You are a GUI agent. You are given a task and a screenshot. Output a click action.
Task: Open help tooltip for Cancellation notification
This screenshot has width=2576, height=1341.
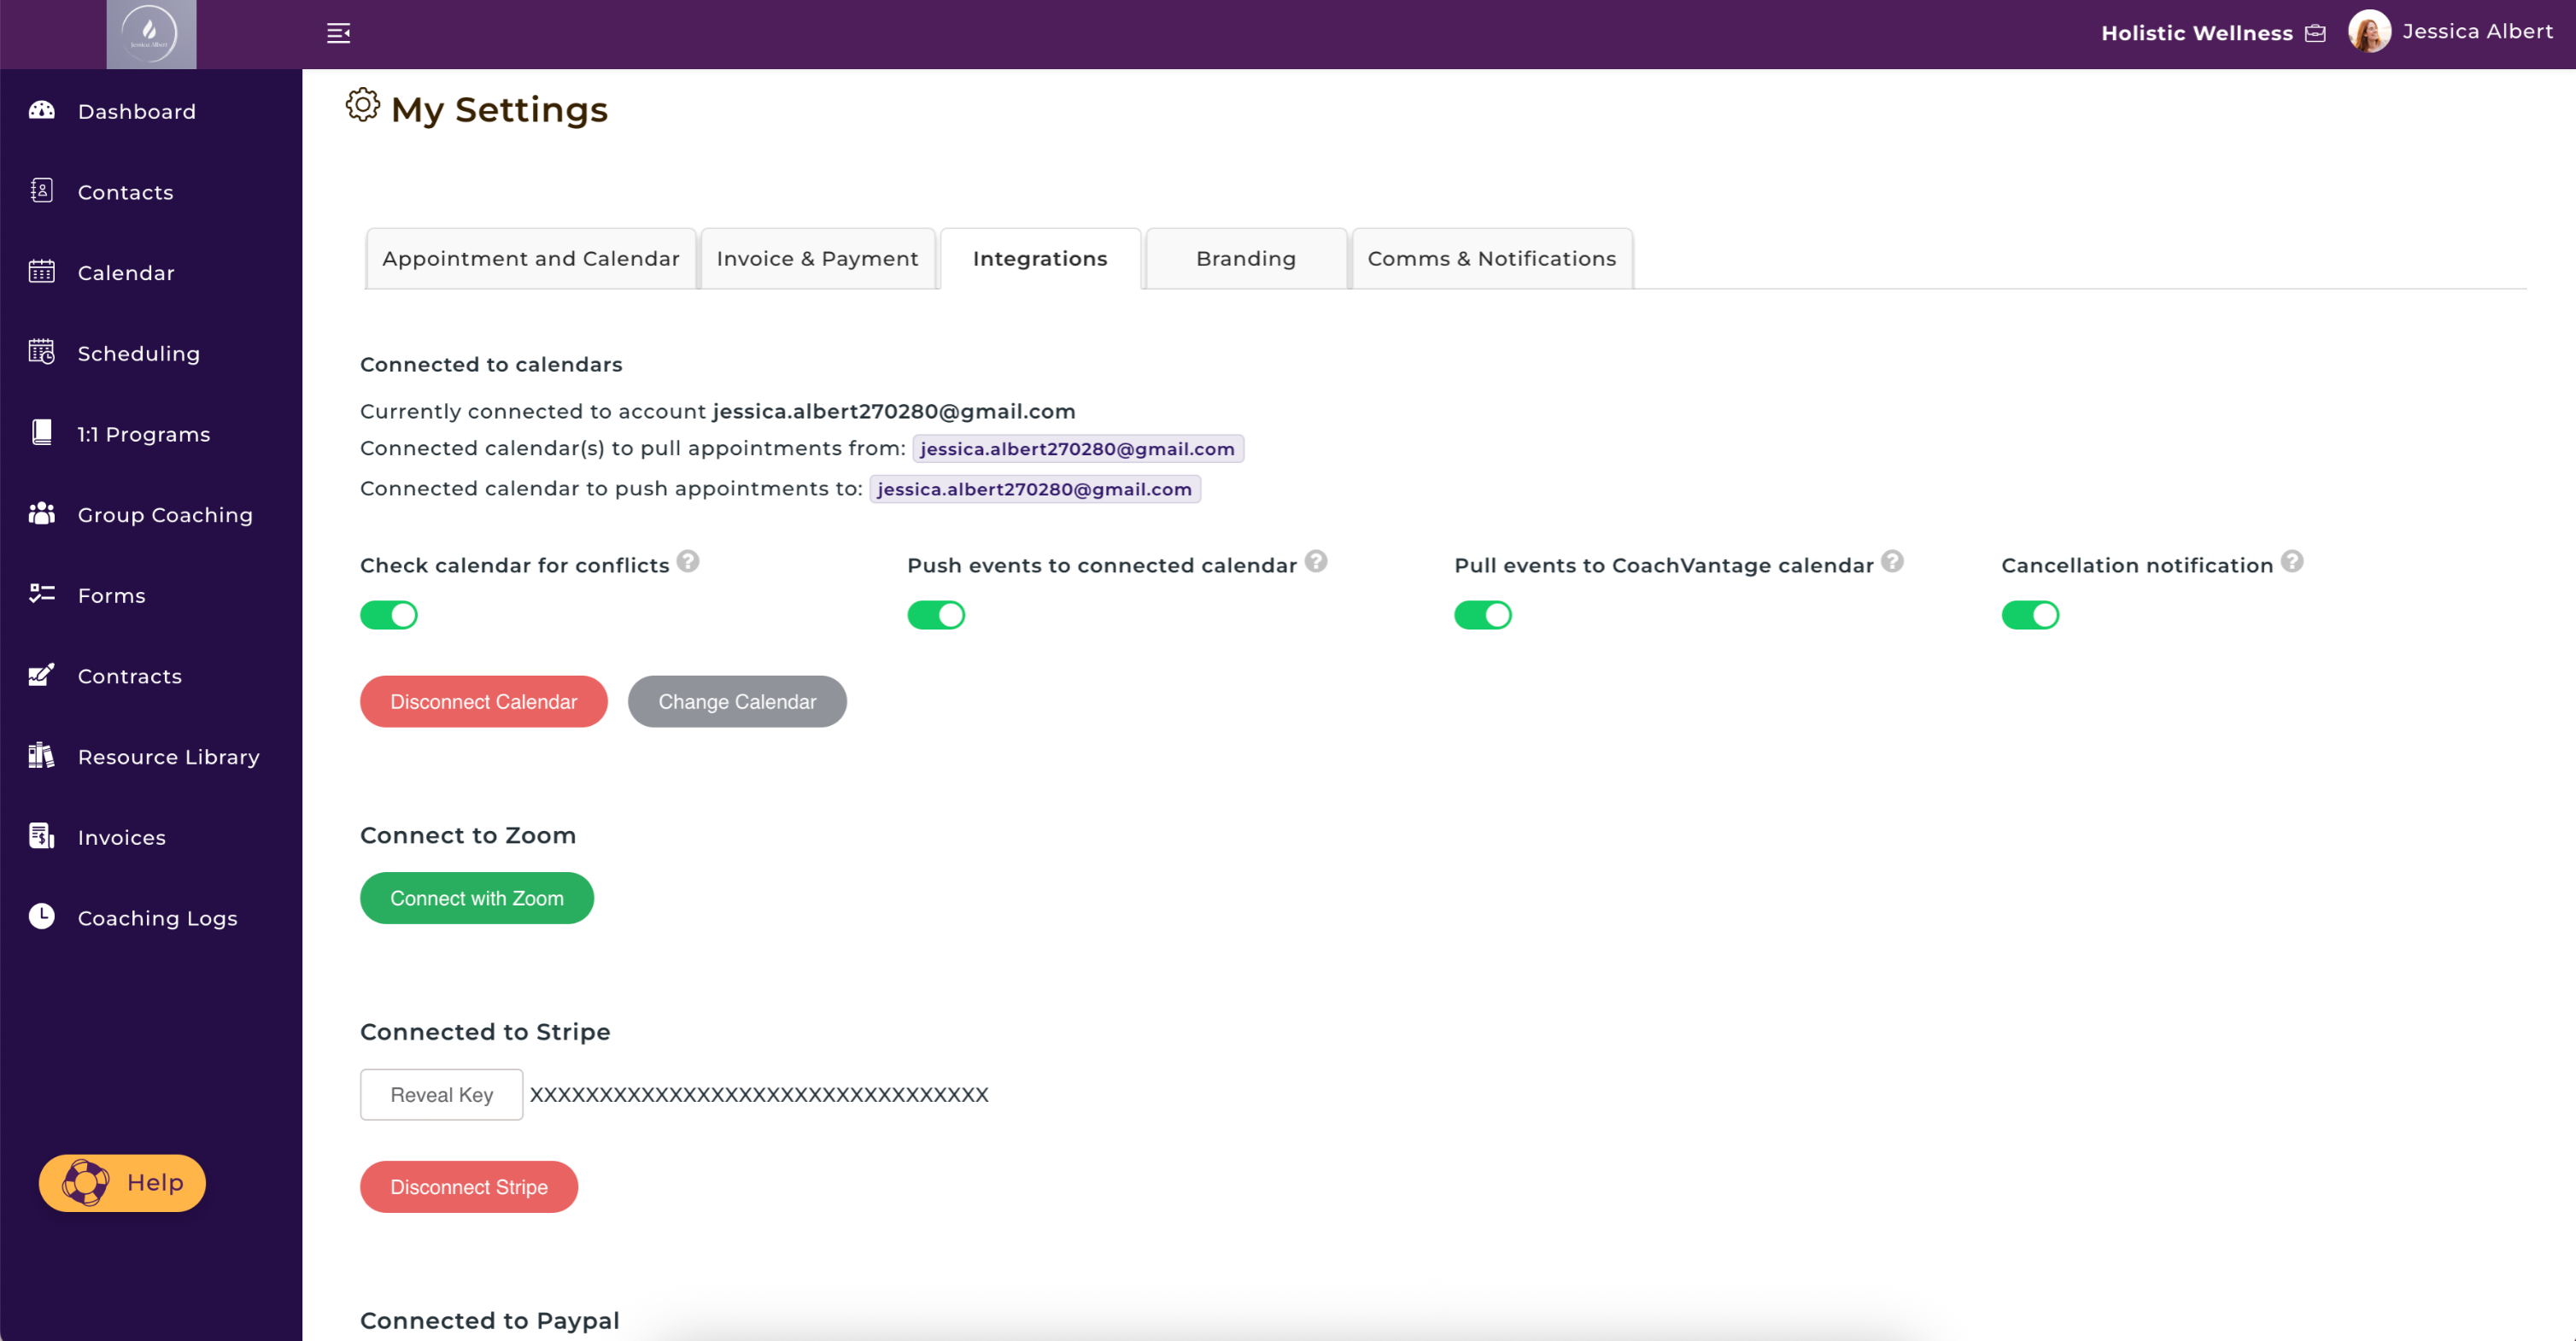2292,561
